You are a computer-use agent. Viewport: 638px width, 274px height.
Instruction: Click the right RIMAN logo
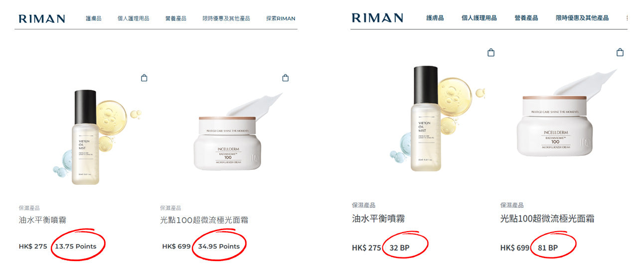click(377, 18)
